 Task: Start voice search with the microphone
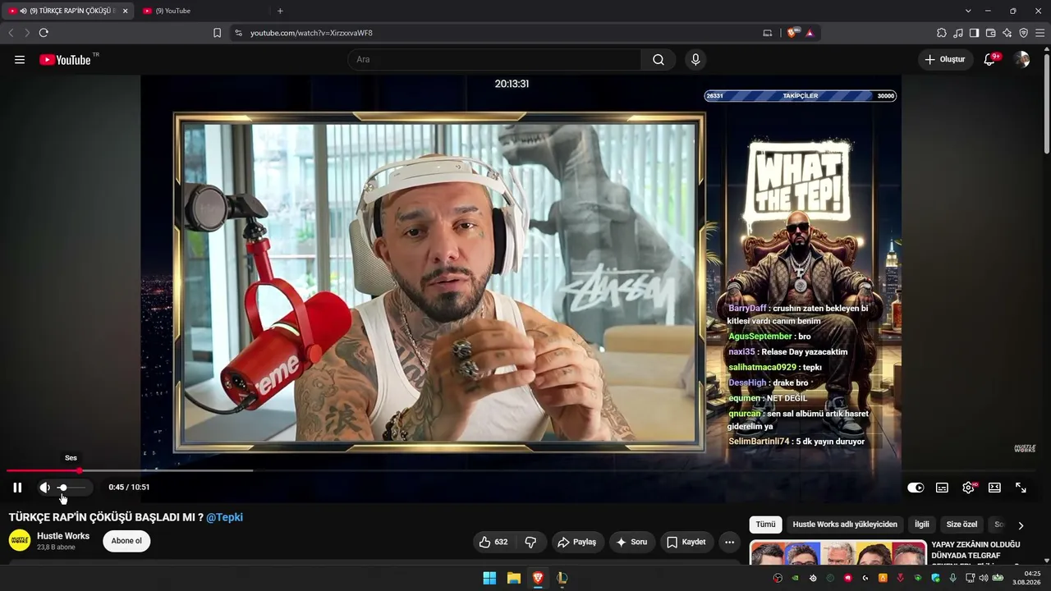click(x=695, y=60)
